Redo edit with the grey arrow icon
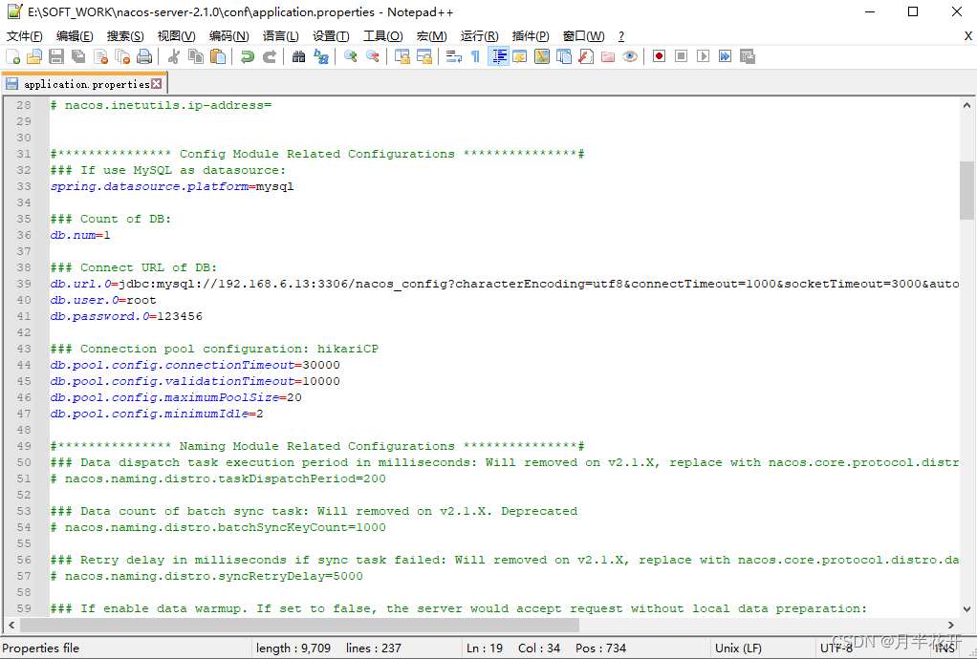Image resolution: width=977 pixels, height=659 pixels. click(x=270, y=56)
